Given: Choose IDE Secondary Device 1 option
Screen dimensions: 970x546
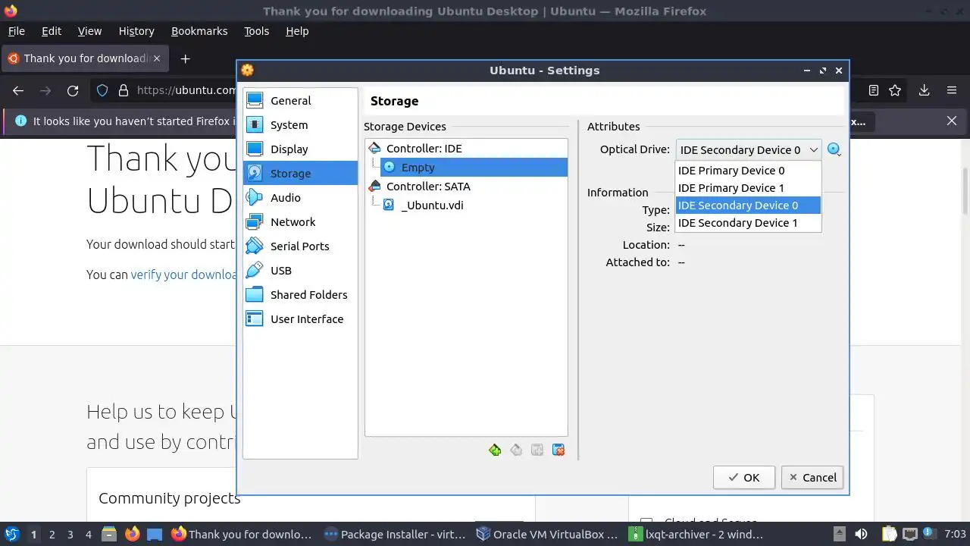Looking at the screenshot, I should (x=748, y=223).
